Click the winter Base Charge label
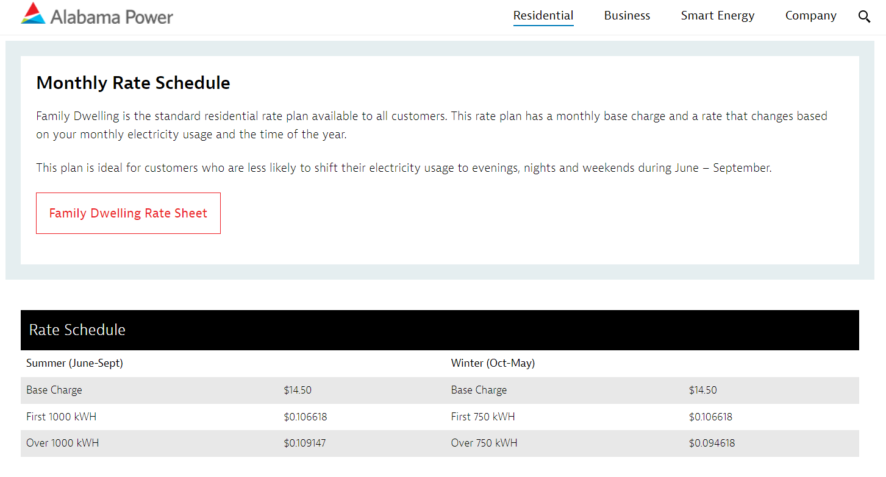The image size is (886, 477). (479, 390)
